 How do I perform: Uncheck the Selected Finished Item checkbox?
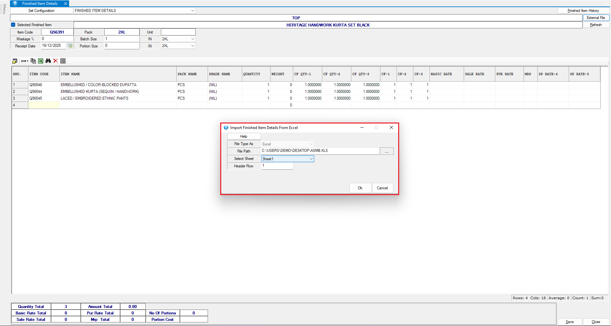13,25
